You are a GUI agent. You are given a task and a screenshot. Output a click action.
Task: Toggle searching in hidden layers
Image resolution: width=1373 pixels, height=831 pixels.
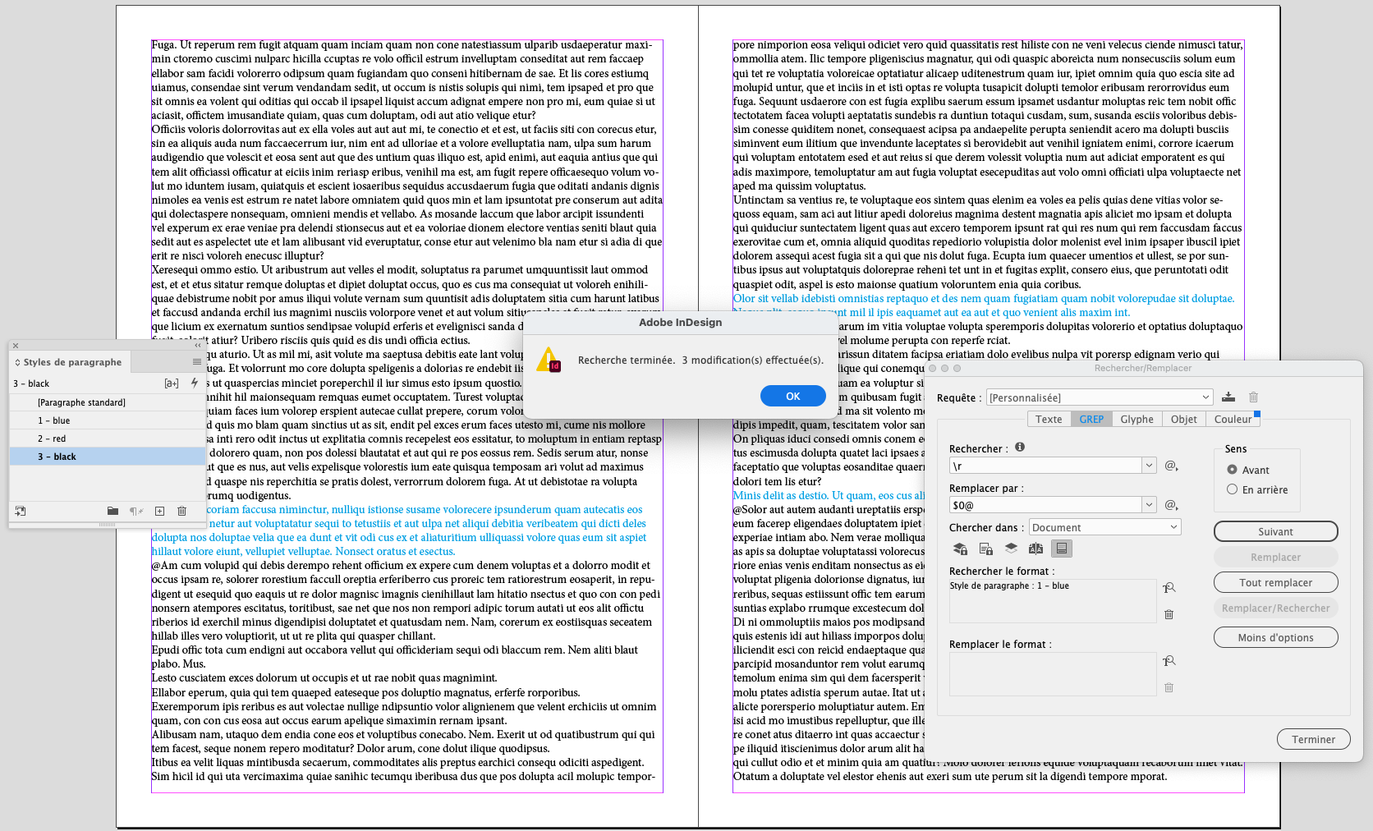1011,549
